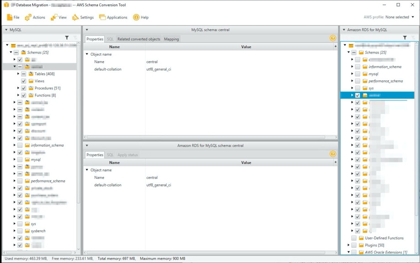This screenshot has width=420, height=263.
Task: Check the User-Defined Functions checkbox
Action: [x=354, y=238]
